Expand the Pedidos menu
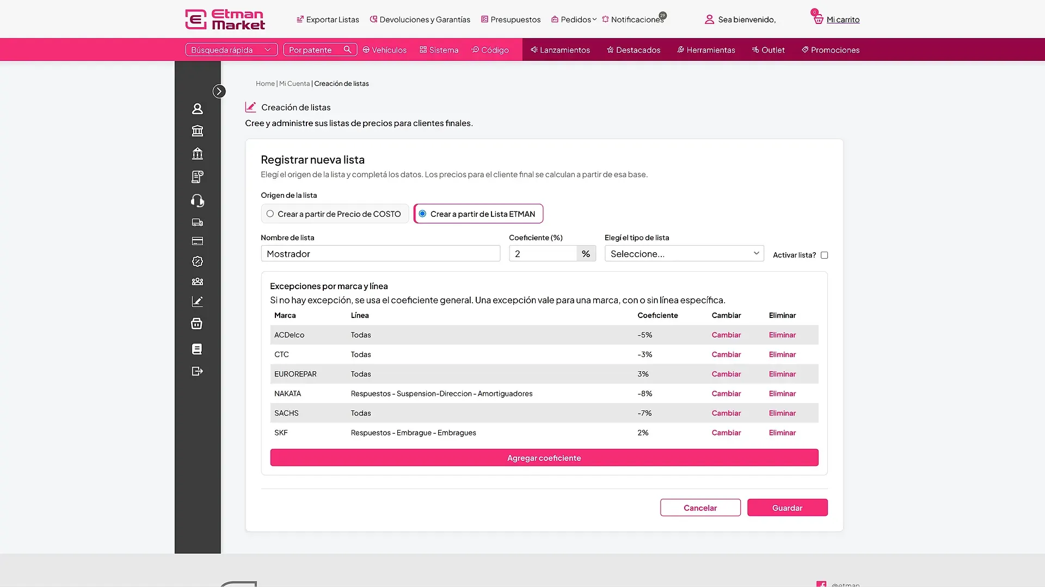Screen dimensions: 1045x587 (574, 19)
